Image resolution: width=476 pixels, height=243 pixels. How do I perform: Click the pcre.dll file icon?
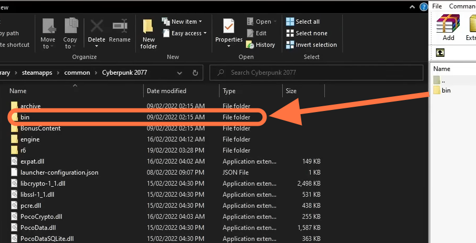click(14, 205)
